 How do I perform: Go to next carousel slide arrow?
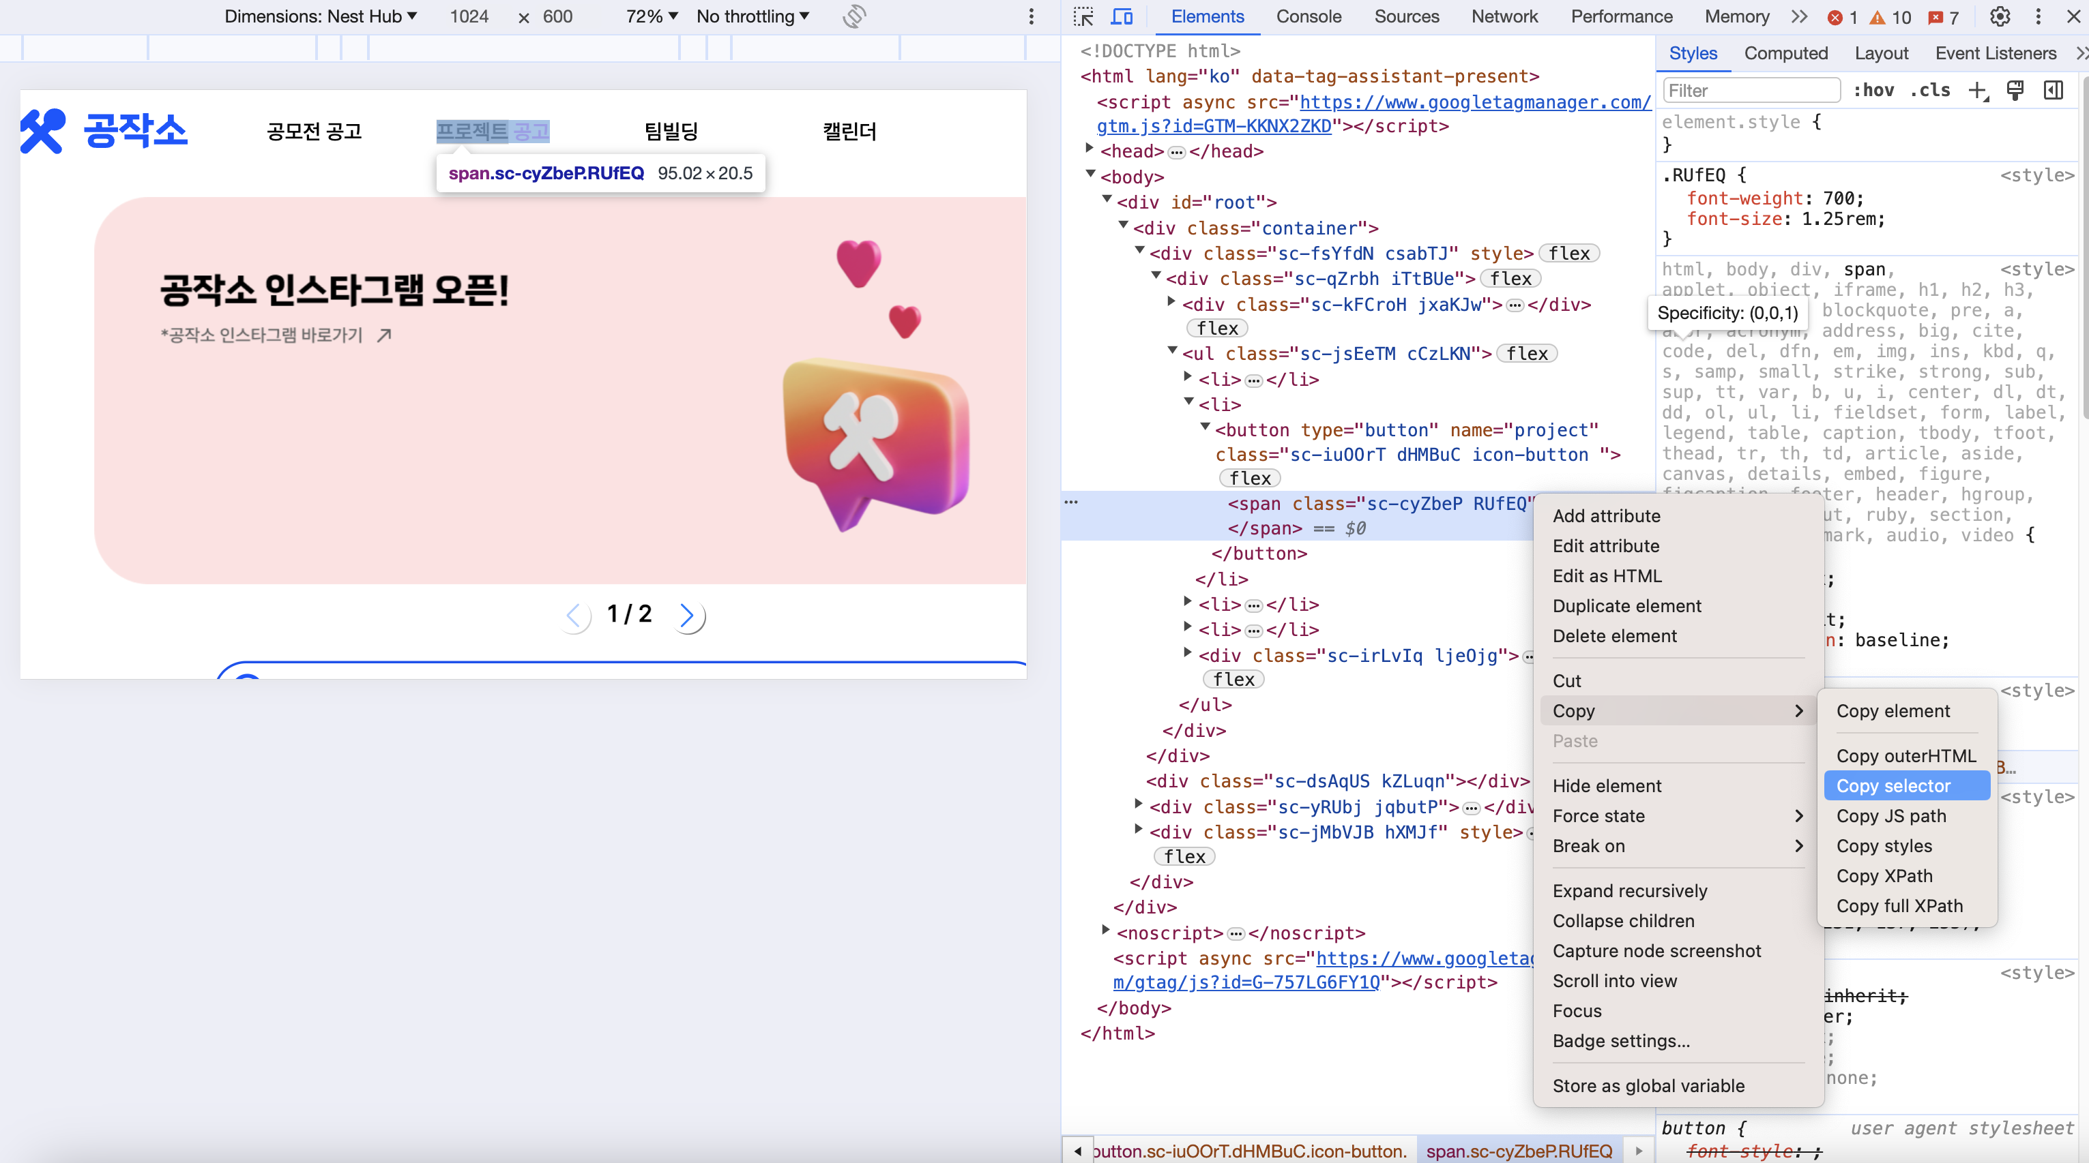point(688,616)
